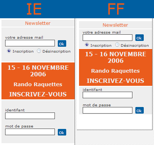Click INSCRIVEZ-VOUS text in FF banner
The image size is (154, 145).
pyautogui.click(x=116, y=81)
